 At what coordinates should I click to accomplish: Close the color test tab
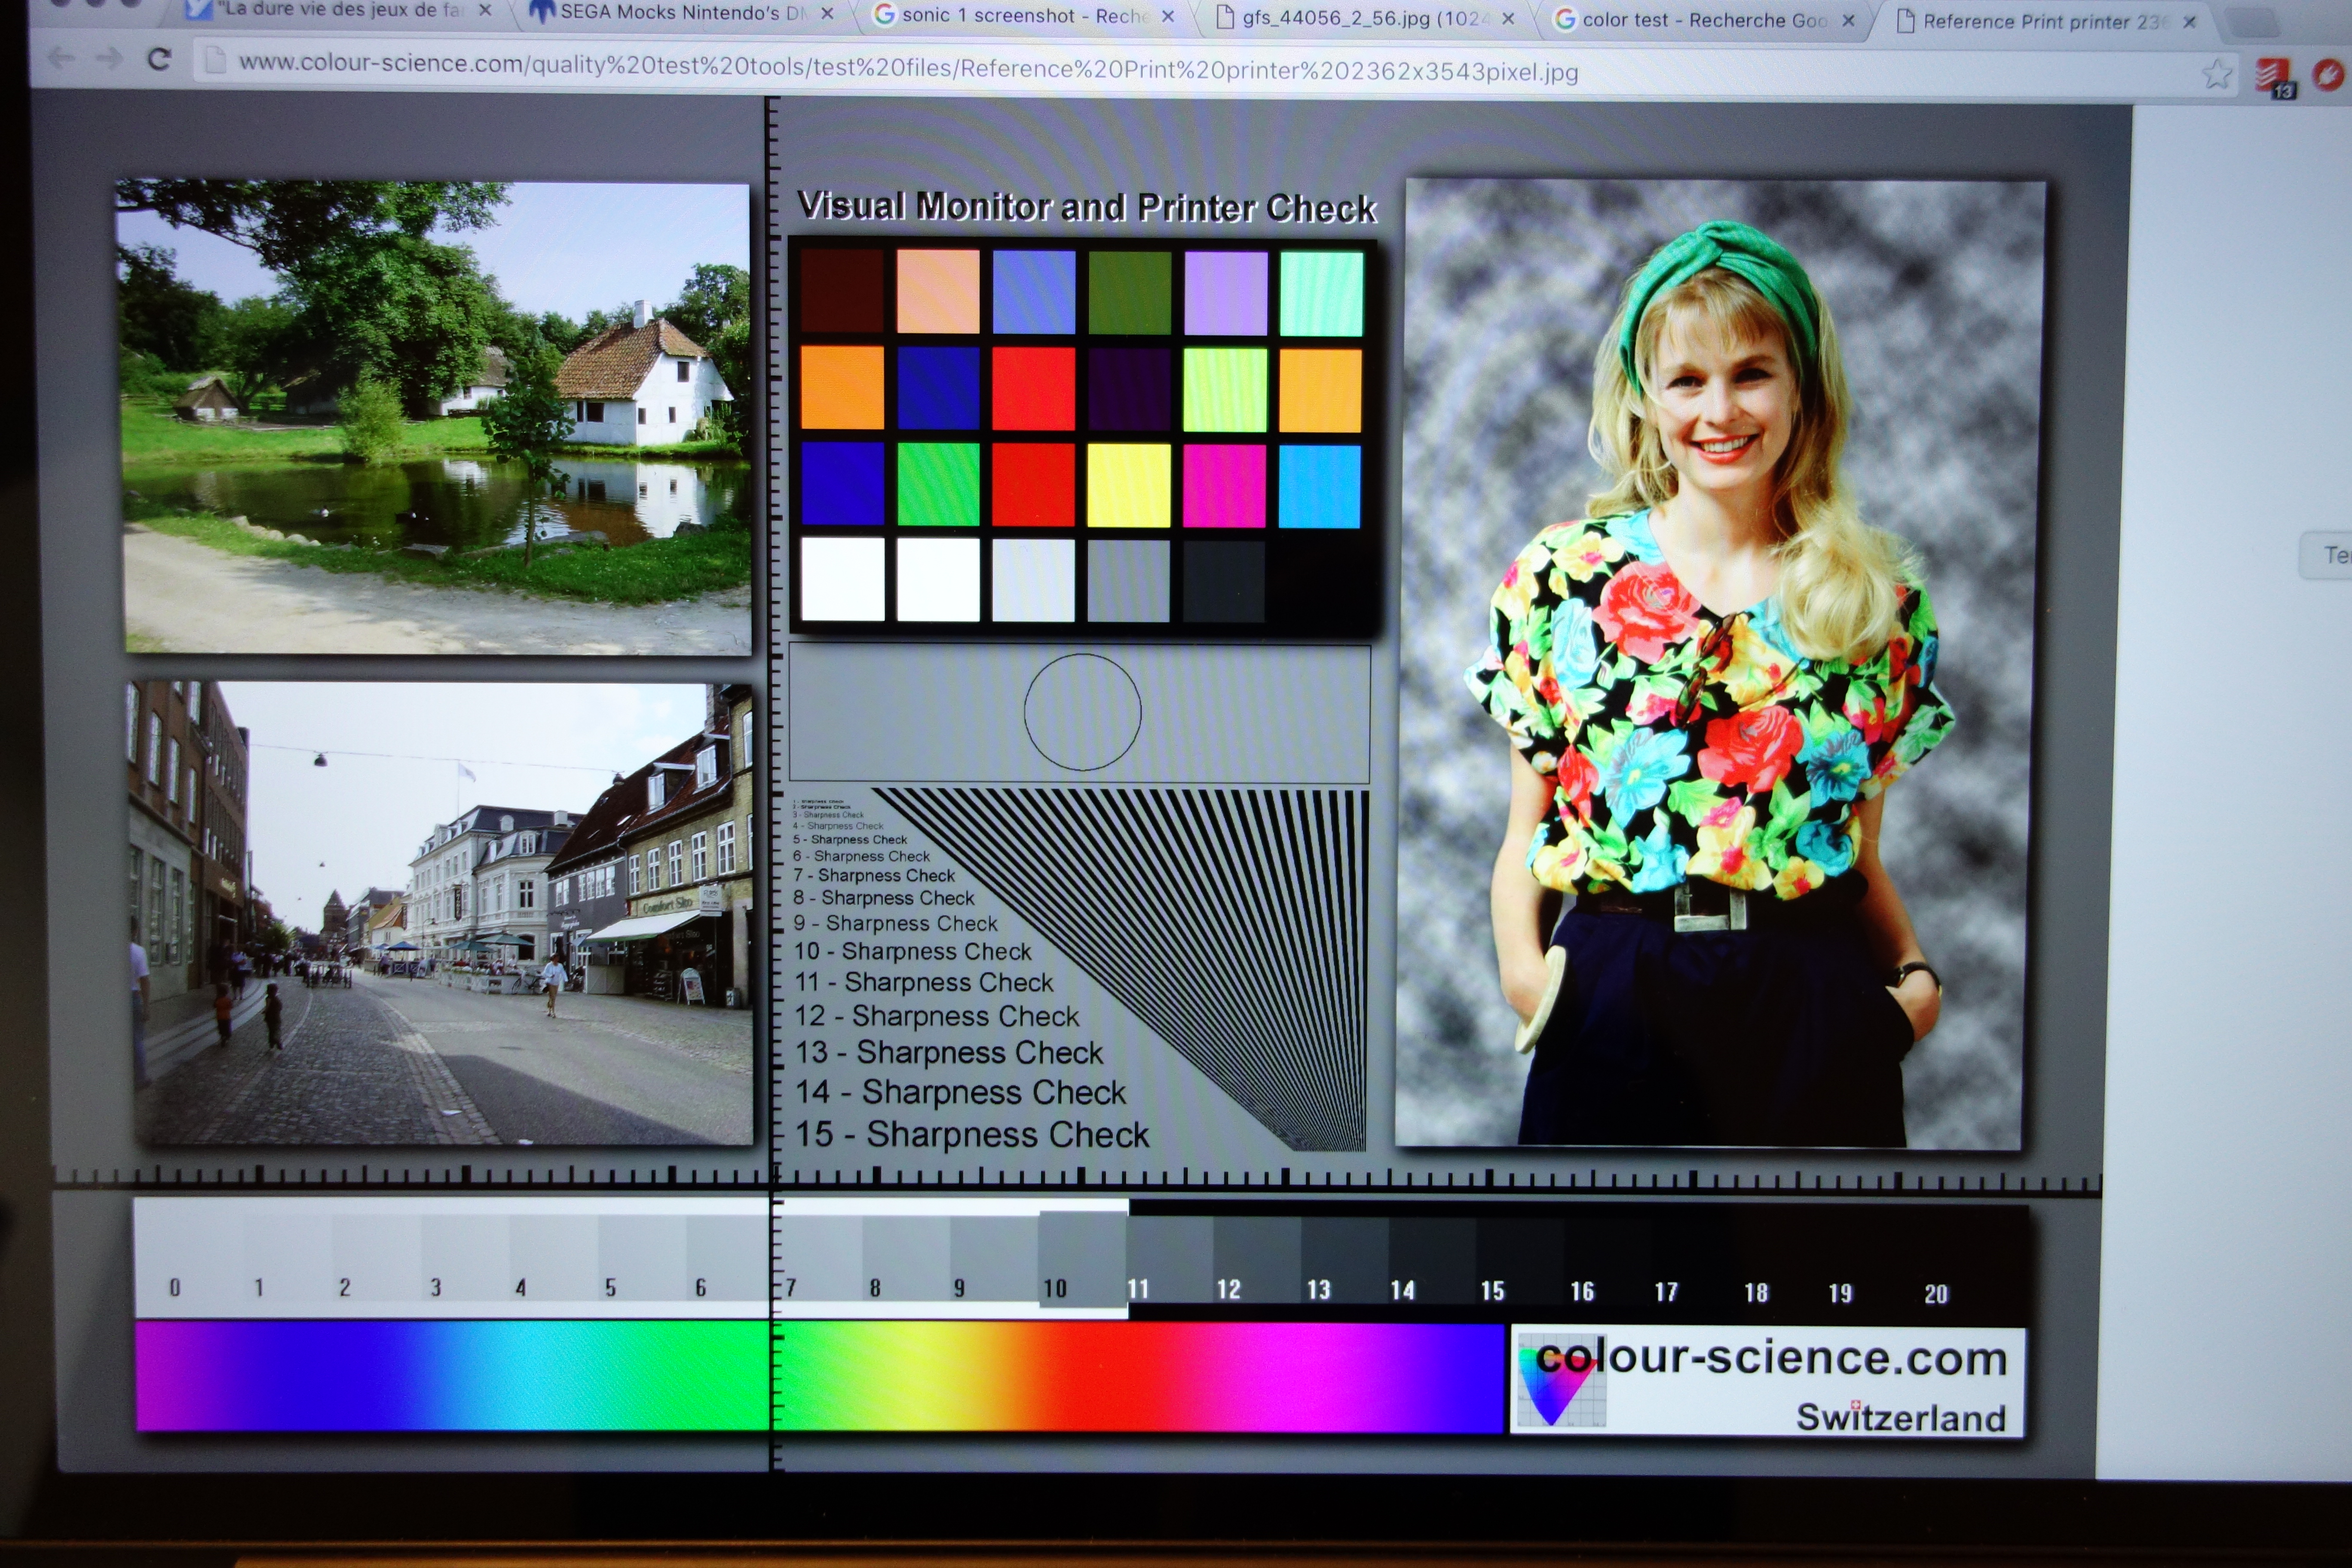pyautogui.click(x=1848, y=20)
